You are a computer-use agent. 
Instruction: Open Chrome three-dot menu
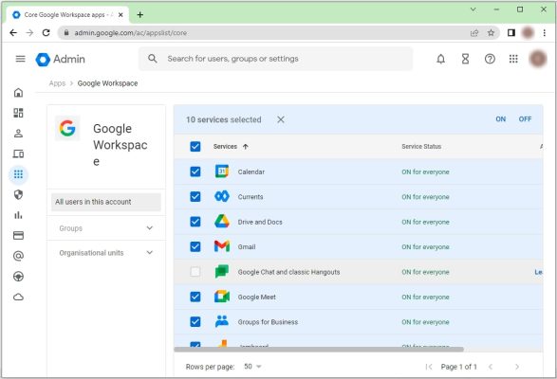coord(545,32)
